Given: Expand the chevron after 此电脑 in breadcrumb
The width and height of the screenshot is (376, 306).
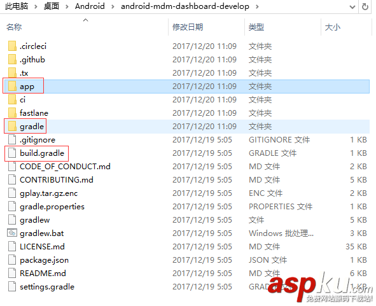Looking at the screenshot, I should coord(36,6).
